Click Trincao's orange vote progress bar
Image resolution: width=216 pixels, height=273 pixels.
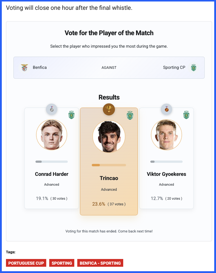[x=109, y=165]
